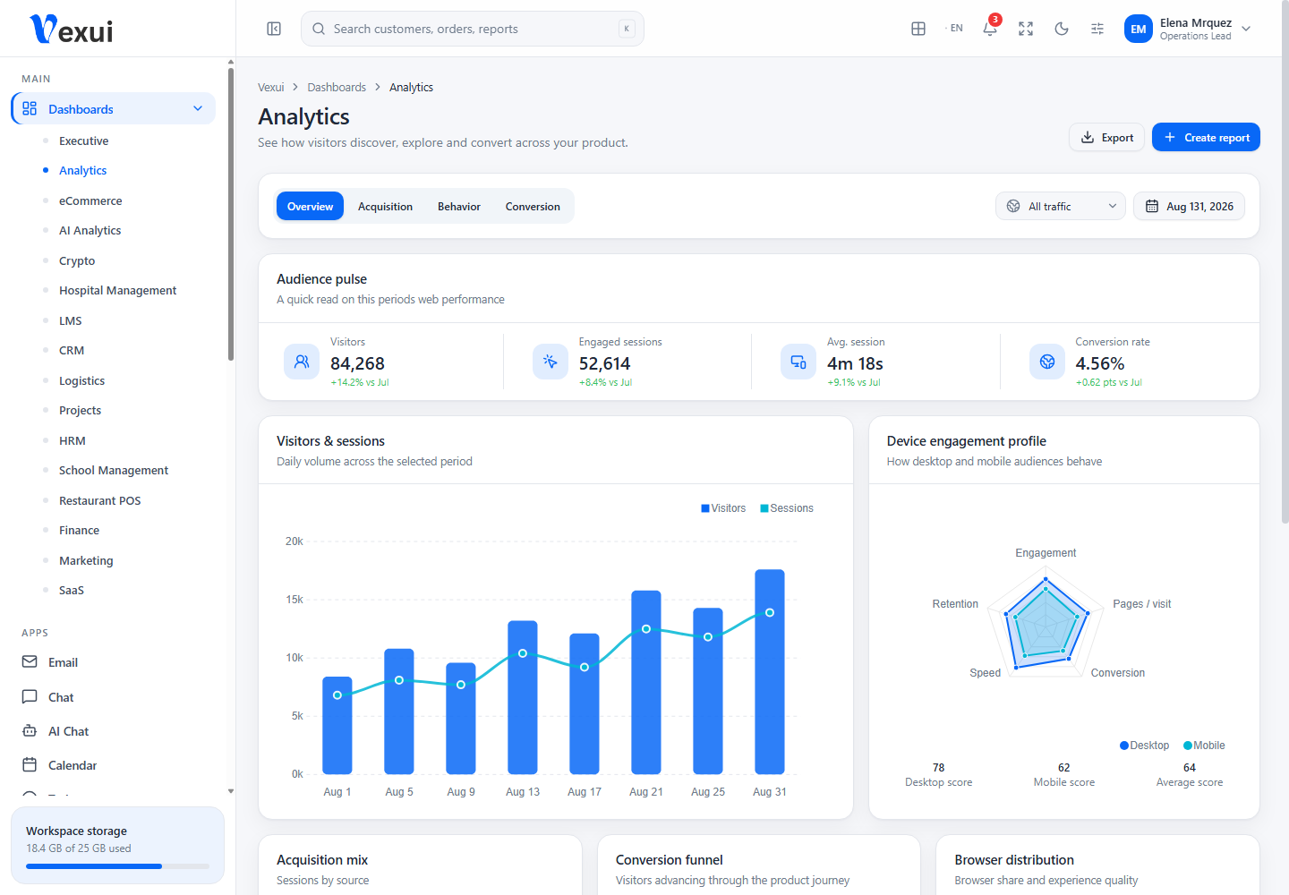Toggle Mobile series in radar legend
This screenshot has width=1289, height=895.
click(1204, 746)
